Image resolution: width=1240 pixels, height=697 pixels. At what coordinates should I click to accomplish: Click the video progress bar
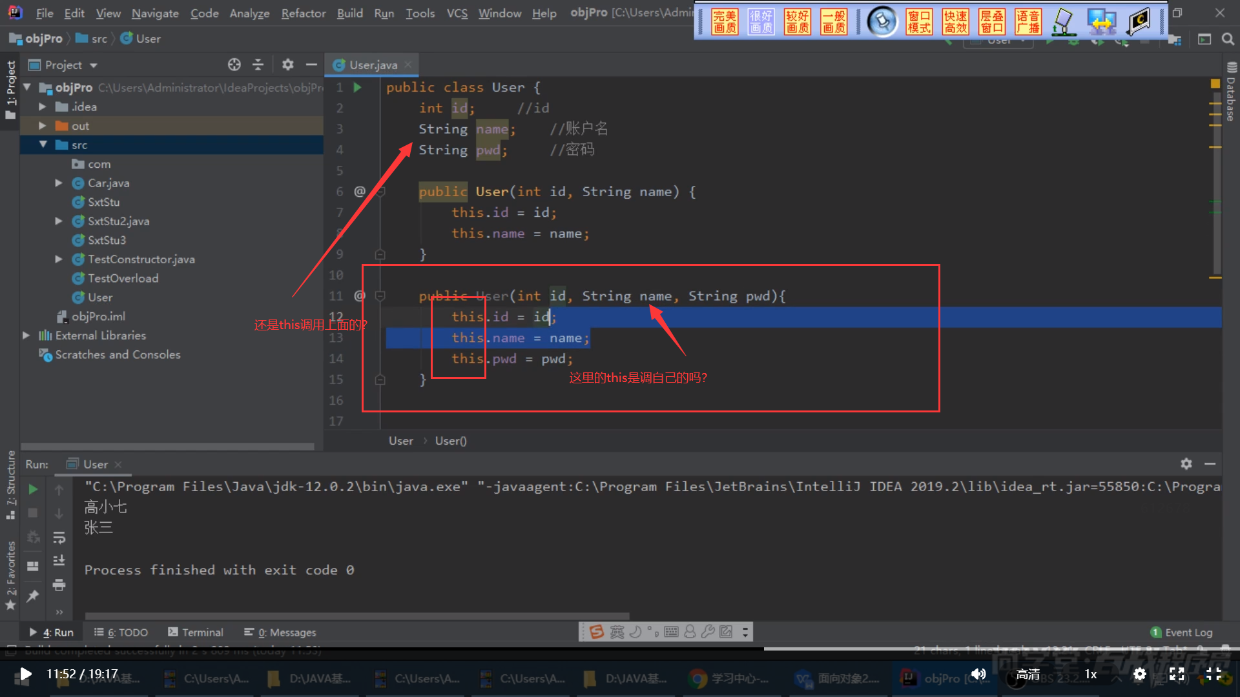pos(620,649)
